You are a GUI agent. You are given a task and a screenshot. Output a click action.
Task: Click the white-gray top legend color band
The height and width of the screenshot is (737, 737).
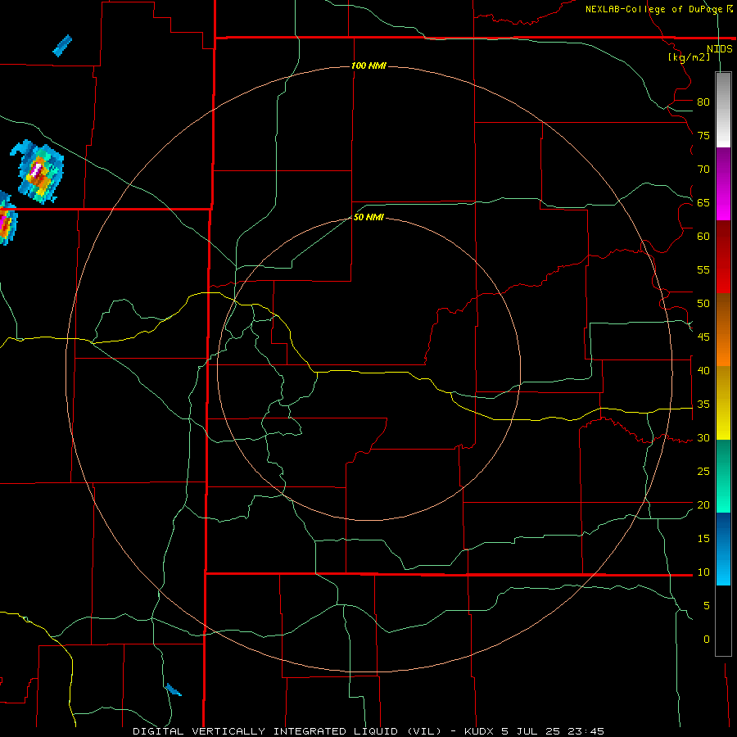(723, 110)
